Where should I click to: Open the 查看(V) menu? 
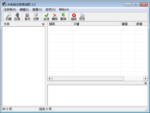(x=37, y=10)
